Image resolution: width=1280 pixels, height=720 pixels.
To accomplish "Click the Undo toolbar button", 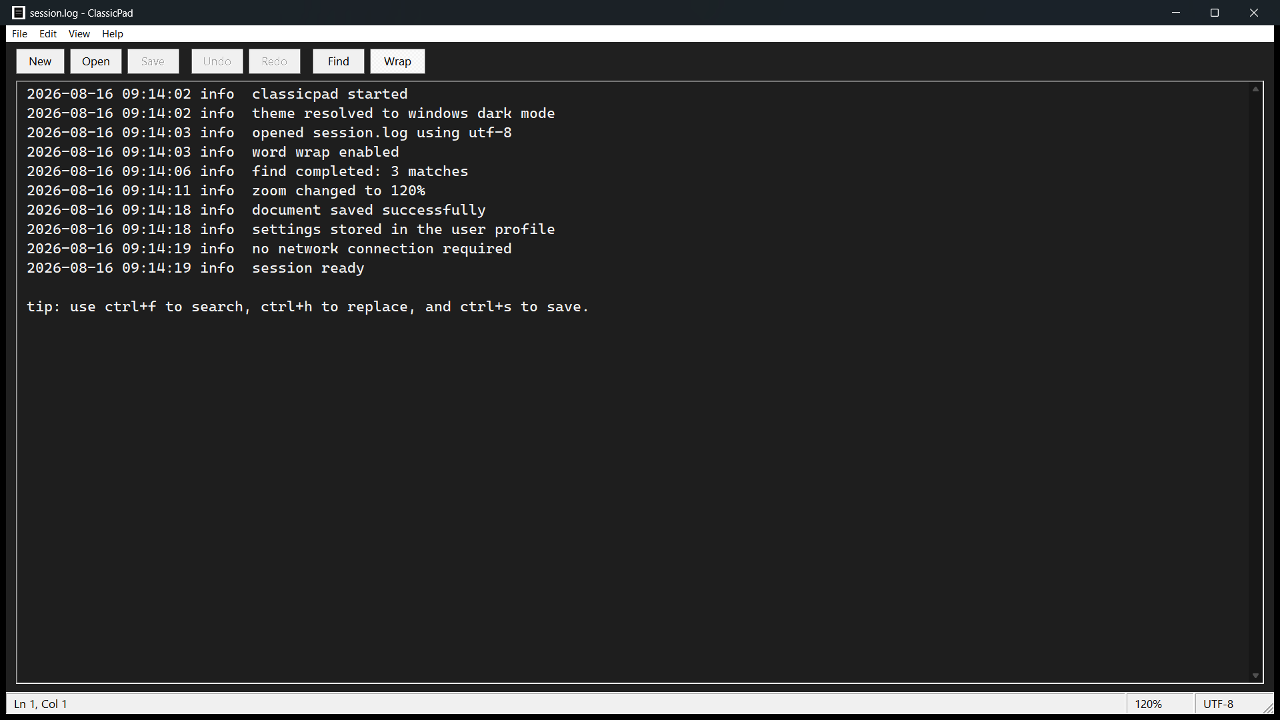I will click(217, 61).
